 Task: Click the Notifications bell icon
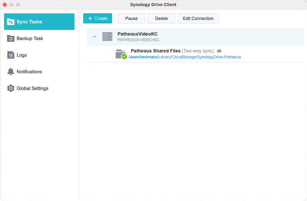tap(11, 72)
